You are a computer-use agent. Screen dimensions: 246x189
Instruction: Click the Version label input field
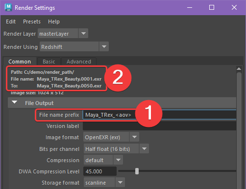click(x=159, y=126)
